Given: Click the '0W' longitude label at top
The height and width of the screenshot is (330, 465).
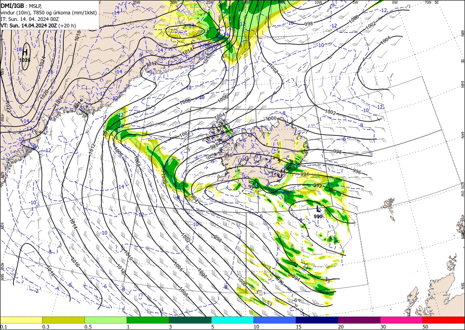Looking at the screenshot, I should 395,2.
